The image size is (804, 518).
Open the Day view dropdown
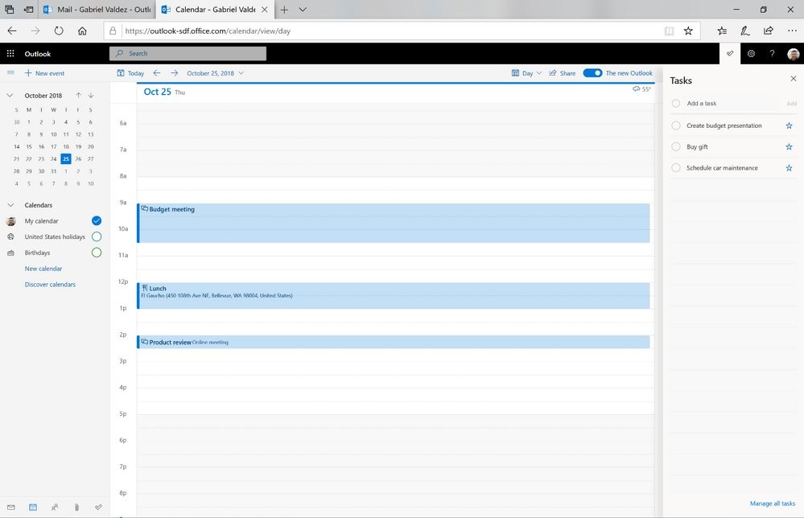coord(527,73)
